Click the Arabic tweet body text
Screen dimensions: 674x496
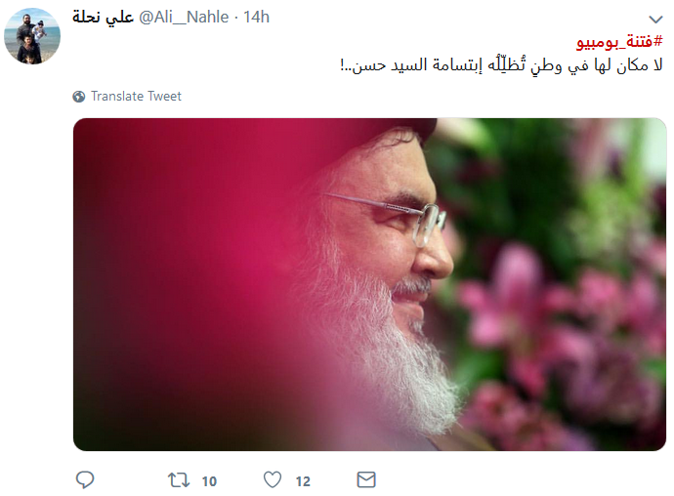pyautogui.click(x=501, y=65)
